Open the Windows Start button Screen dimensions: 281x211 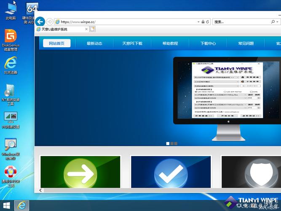[x=7, y=206]
